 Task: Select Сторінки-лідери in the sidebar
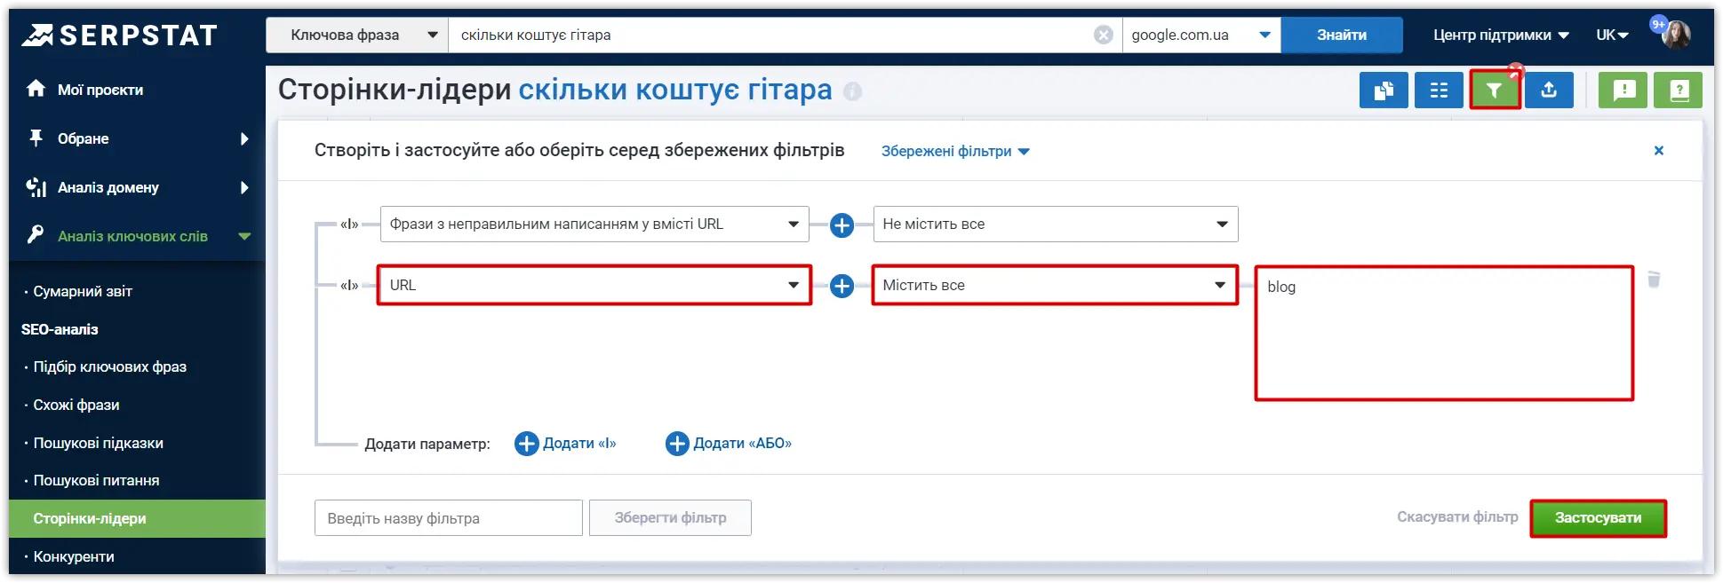(x=137, y=518)
